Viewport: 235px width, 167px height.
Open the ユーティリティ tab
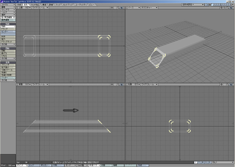tap(81, 5)
